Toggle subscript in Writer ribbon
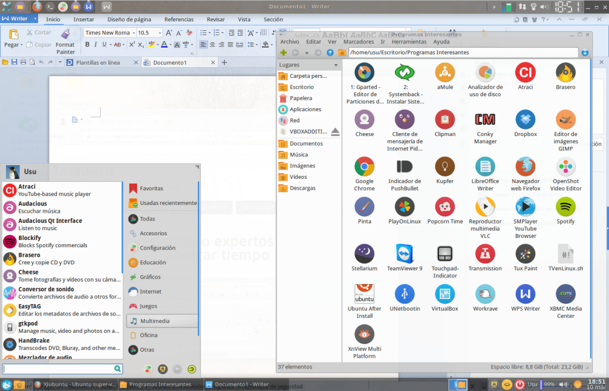This screenshot has width=609, height=391. tap(141, 45)
